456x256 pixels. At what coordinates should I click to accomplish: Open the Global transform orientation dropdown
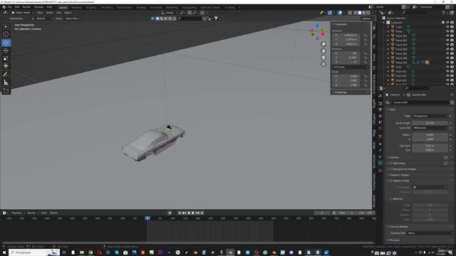[169, 13]
